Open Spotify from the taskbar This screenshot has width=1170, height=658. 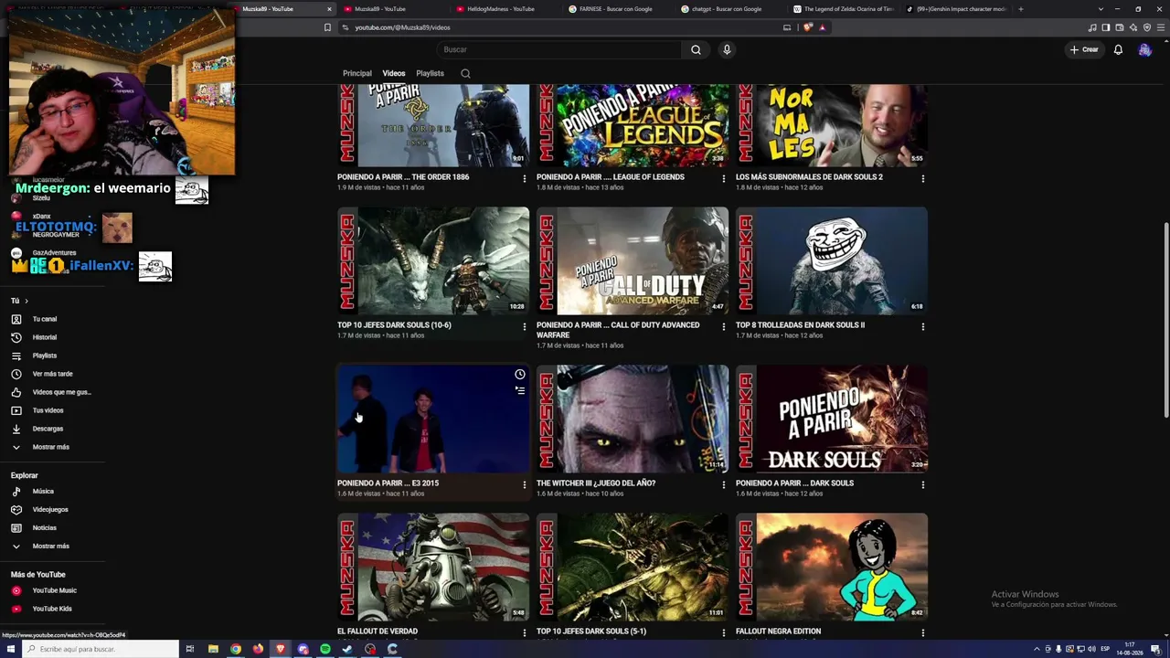(325, 649)
